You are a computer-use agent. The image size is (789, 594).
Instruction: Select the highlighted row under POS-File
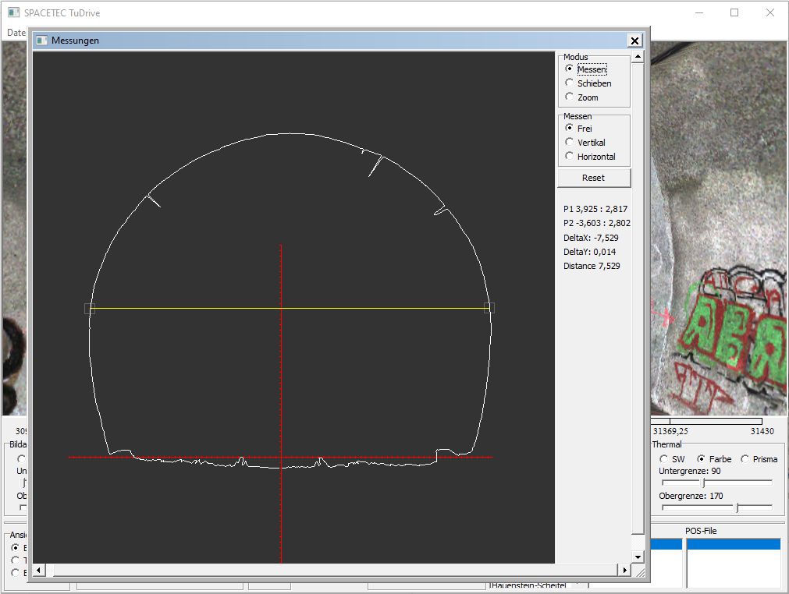733,544
